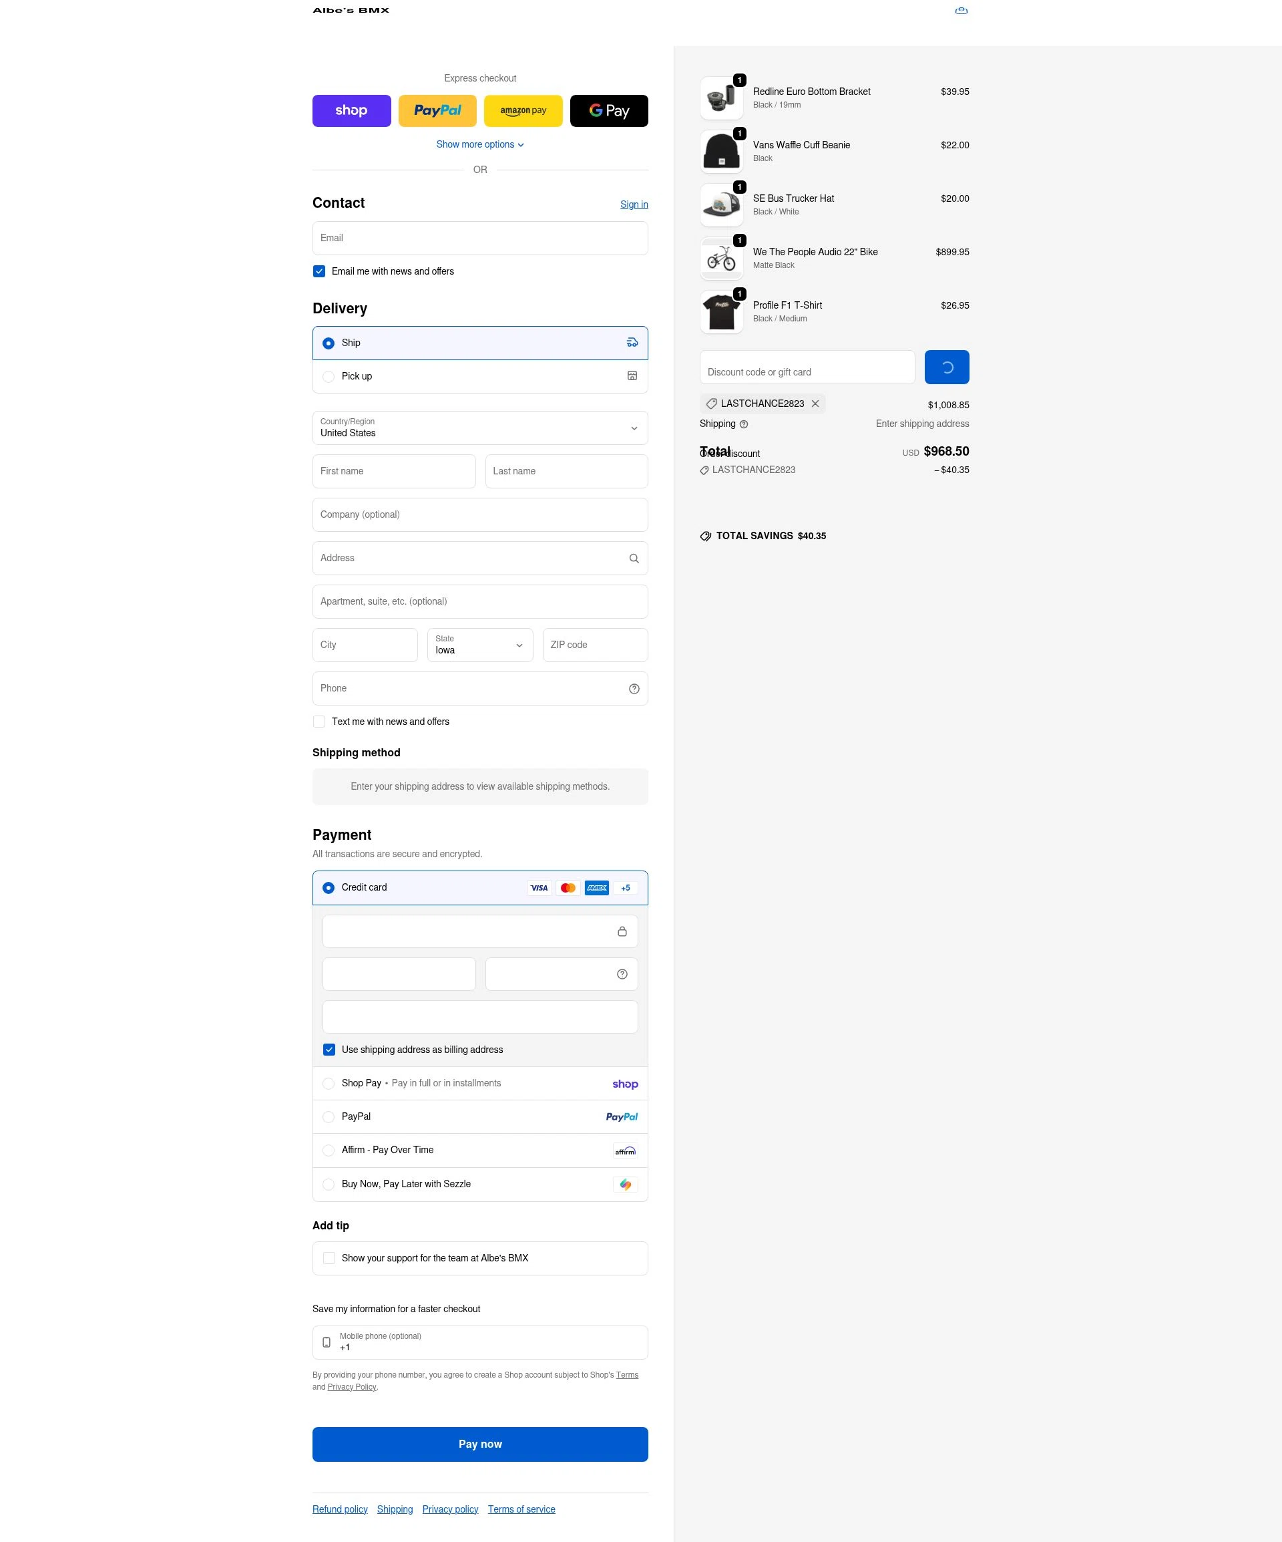Open the Country/Region dropdown
Screen dimensions: 1282x1542
point(480,428)
